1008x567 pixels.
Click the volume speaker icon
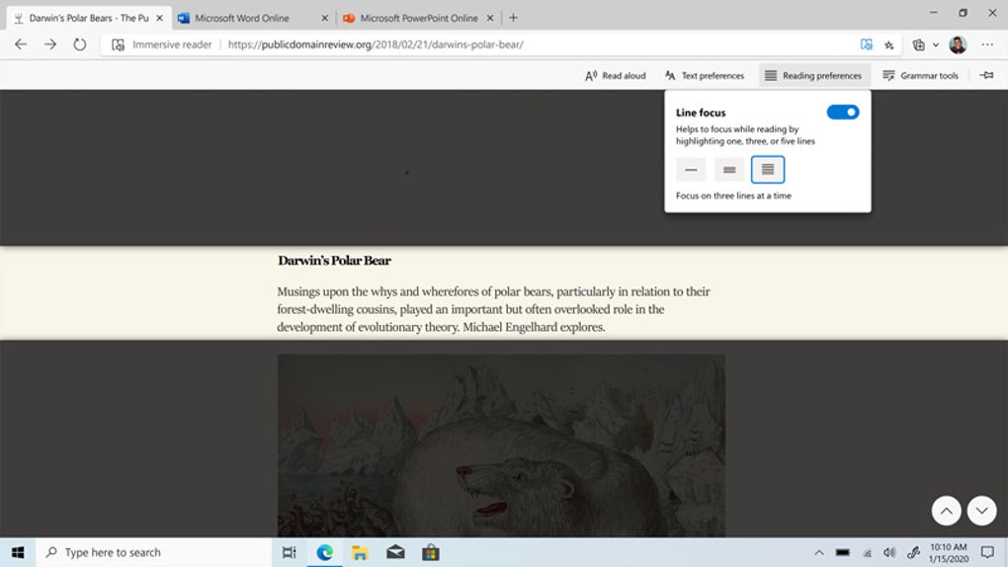(x=889, y=552)
